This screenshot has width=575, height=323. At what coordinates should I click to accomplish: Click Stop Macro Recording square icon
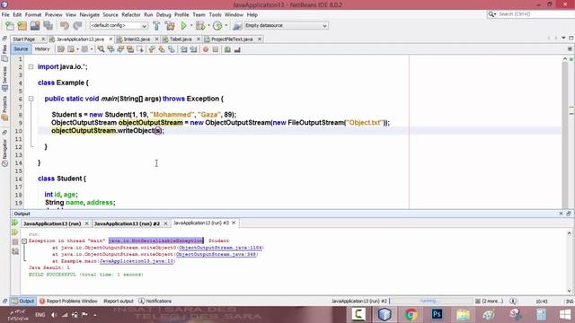pos(216,49)
